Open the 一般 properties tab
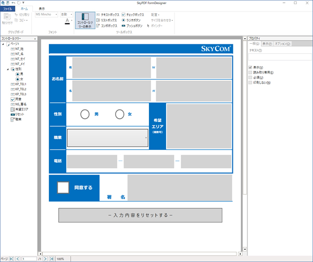Image resolution: width=313 pixels, height=262 pixels. point(255,44)
